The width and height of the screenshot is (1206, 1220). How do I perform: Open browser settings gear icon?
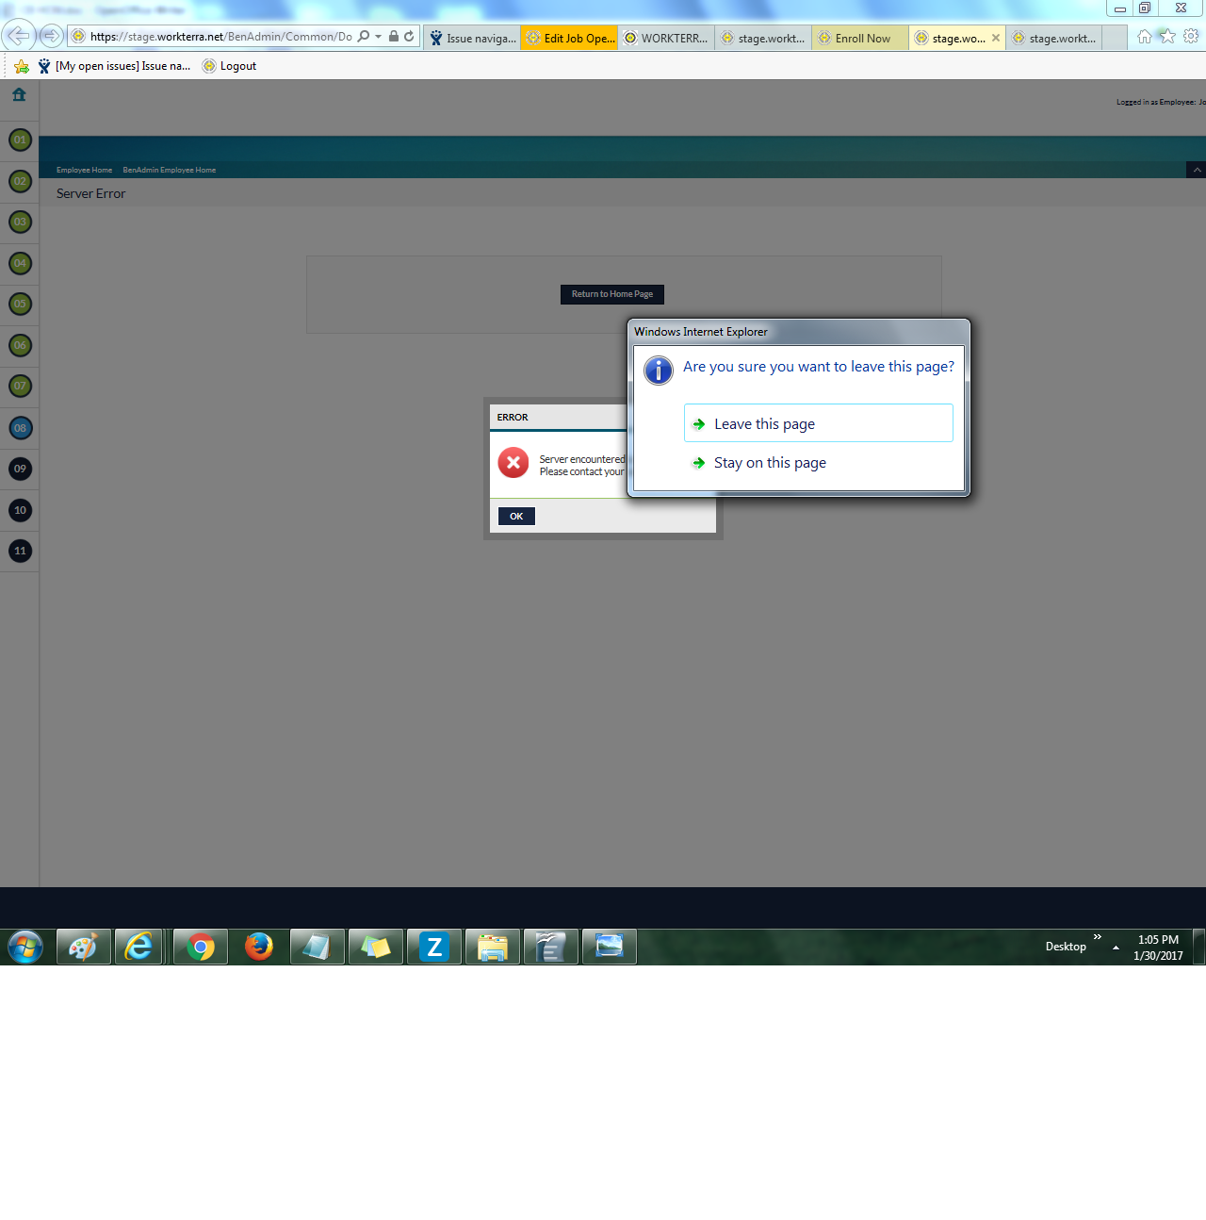coord(1191,36)
